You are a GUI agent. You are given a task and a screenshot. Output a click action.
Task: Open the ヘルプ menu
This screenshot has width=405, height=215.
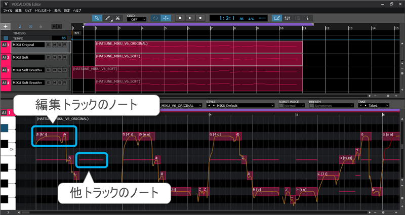(x=77, y=11)
